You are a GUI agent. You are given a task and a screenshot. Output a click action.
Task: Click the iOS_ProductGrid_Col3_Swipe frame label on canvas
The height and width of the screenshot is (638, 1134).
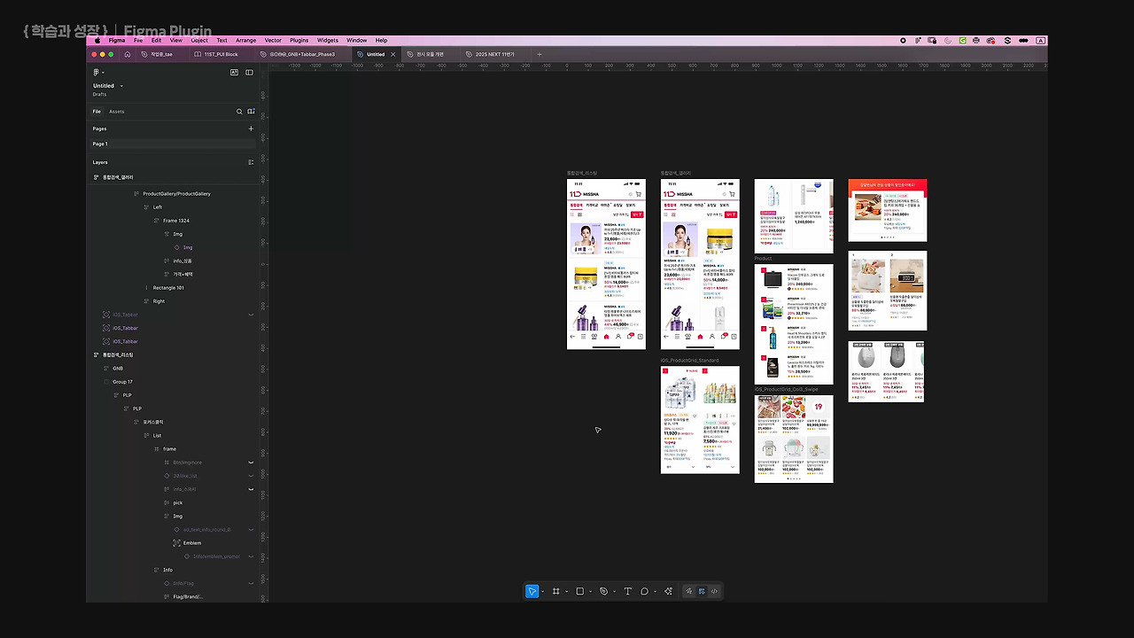point(787,389)
